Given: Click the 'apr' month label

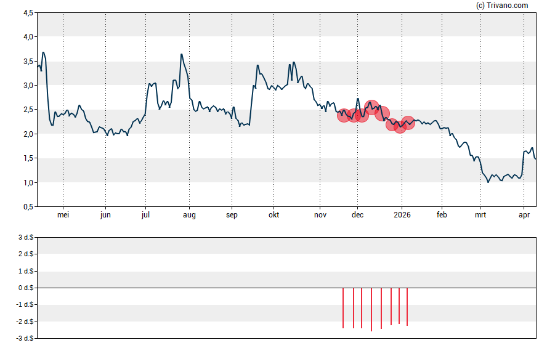Looking at the screenshot, I should (x=524, y=216).
